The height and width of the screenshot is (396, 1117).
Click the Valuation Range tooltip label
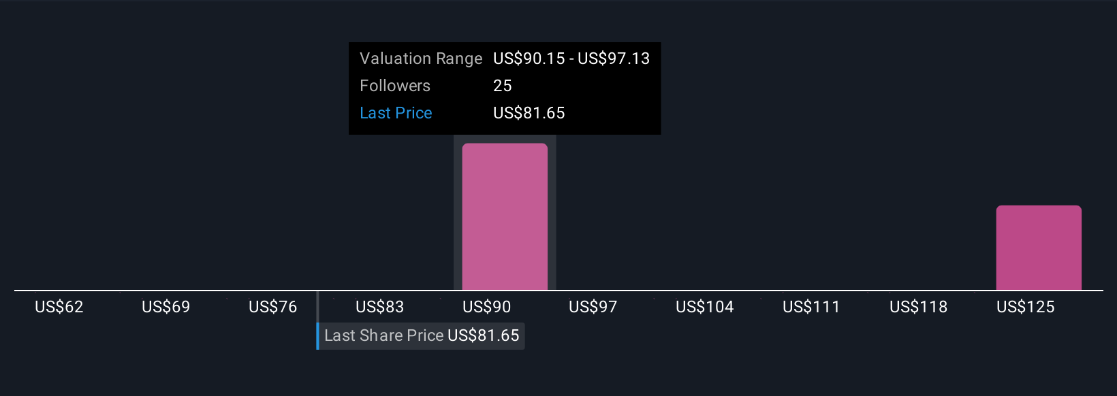[x=421, y=59]
